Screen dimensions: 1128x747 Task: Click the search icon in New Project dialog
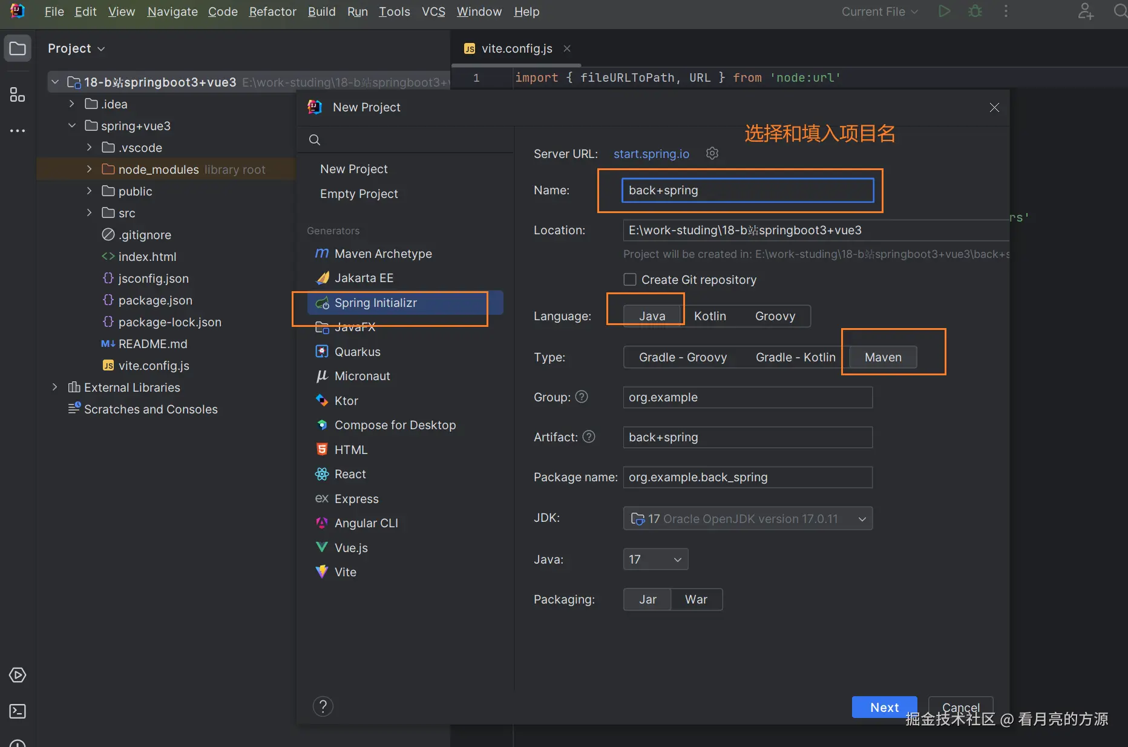pos(315,140)
